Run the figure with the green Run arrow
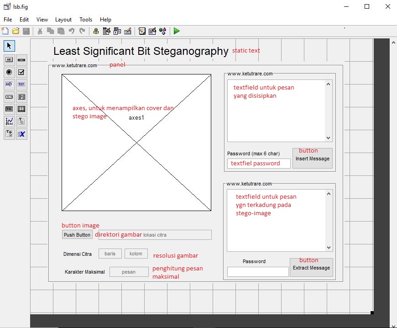Viewport: 397px width, 328px height. 177,31
